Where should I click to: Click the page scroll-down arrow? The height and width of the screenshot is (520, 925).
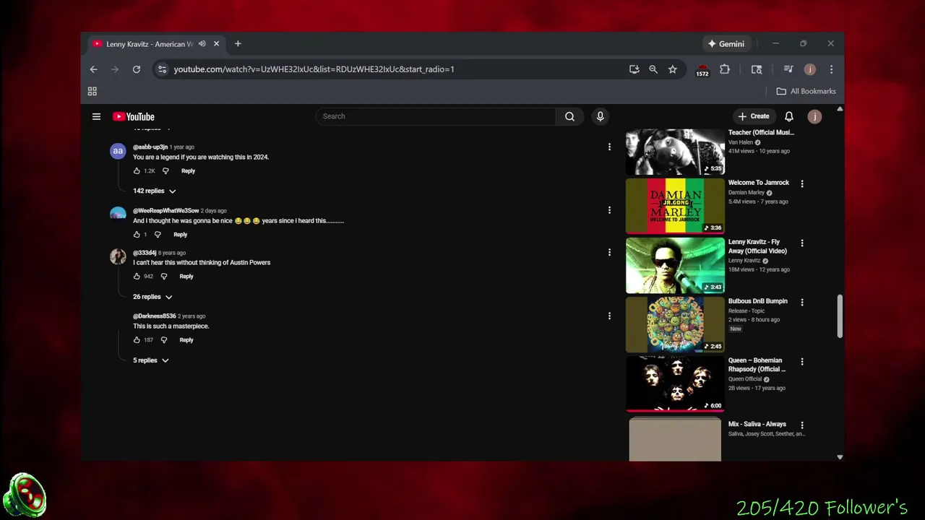[x=839, y=456]
